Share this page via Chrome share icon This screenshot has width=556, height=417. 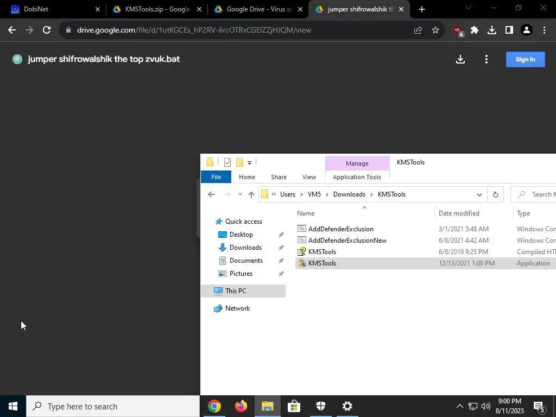(418, 30)
